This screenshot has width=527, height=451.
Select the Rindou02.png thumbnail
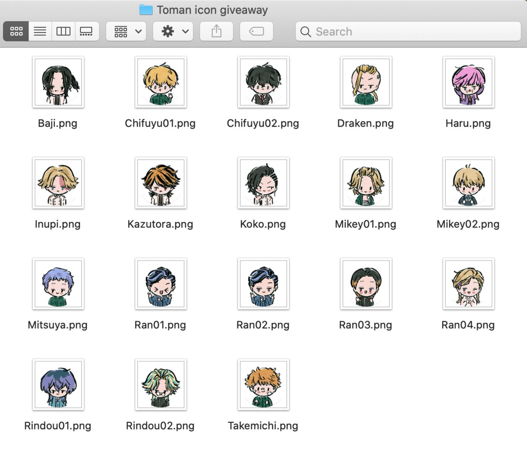coord(161,385)
